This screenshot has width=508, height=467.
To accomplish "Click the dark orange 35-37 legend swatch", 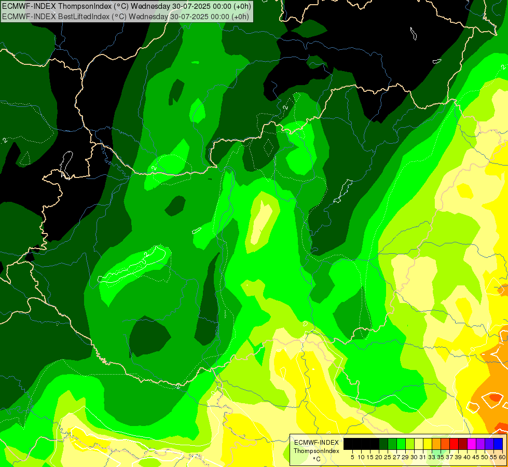I will 445,444.
